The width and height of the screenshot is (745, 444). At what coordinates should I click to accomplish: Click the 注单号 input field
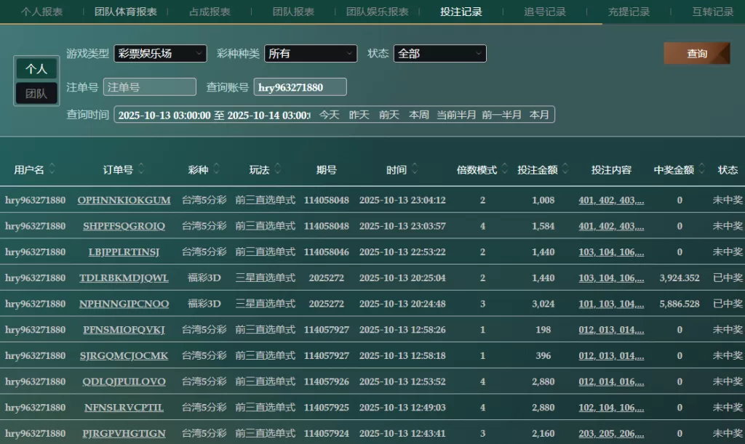(150, 87)
